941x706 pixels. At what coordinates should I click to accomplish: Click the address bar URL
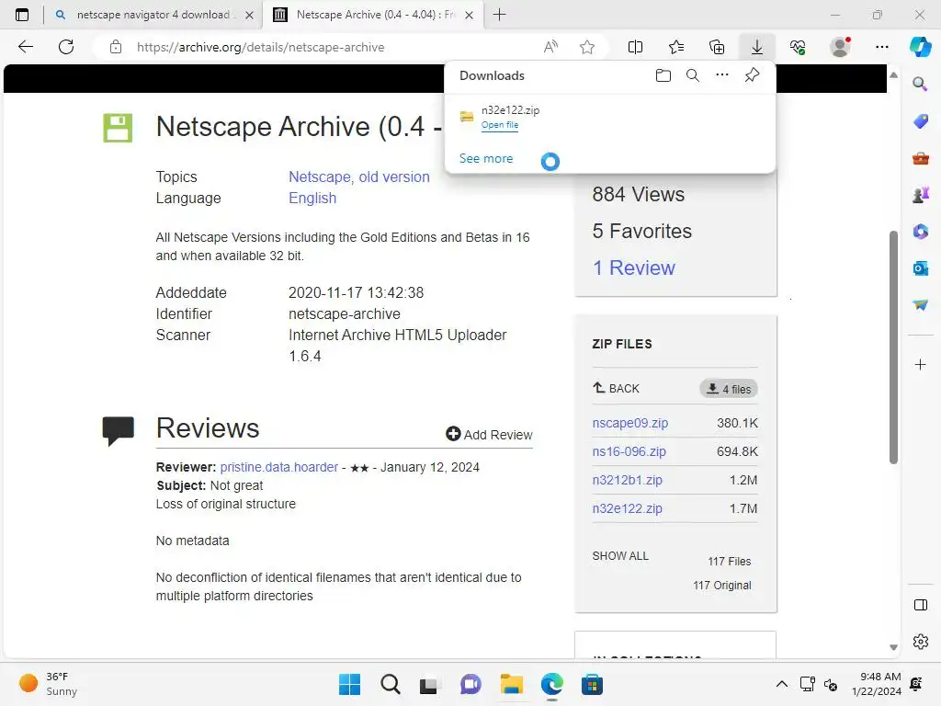click(x=260, y=47)
